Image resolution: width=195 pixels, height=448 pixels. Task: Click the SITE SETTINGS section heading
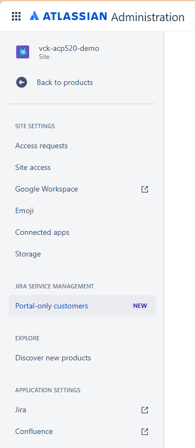pos(35,126)
